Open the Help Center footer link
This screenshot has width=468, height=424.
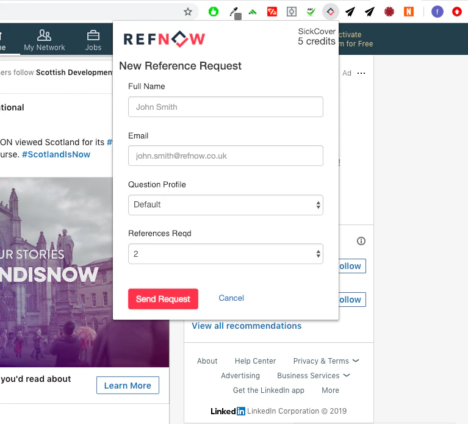pyautogui.click(x=255, y=361)
